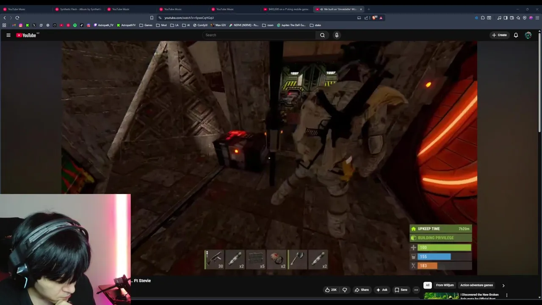The height and width of the screenshot is (305, 542).
Task: Click the youtube.com address bar URL
Action: (189, 18)
